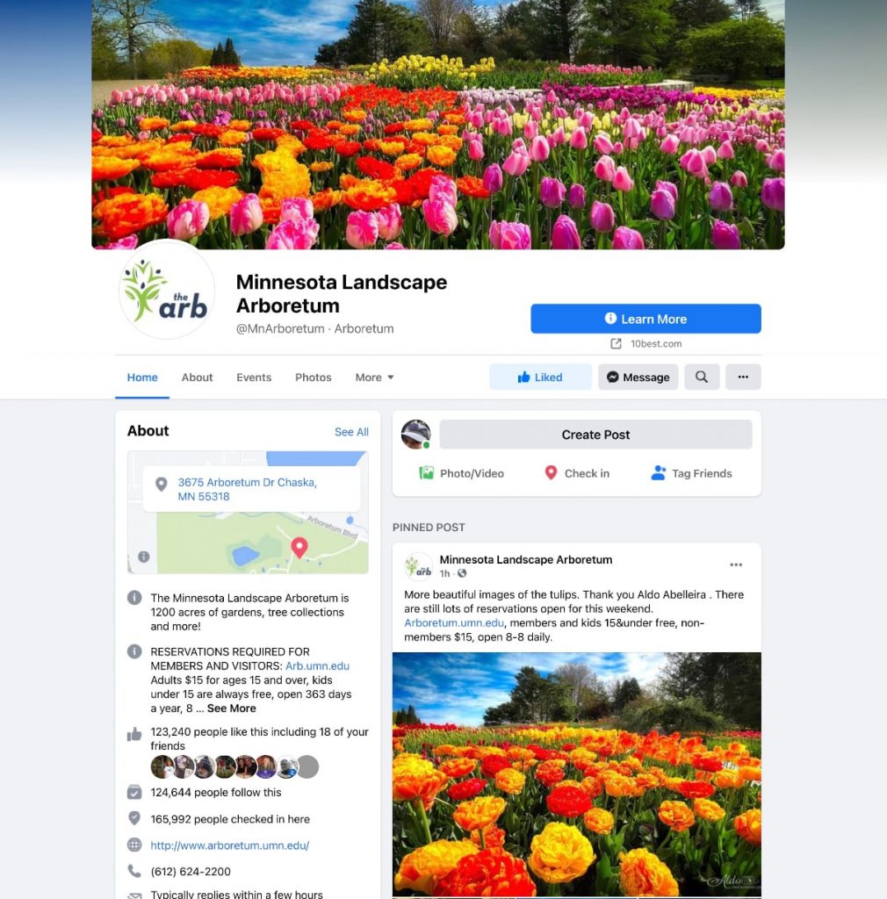Switch to the Photos tab
The height and width of the screenshot is (899, 887).
point(313,378)
